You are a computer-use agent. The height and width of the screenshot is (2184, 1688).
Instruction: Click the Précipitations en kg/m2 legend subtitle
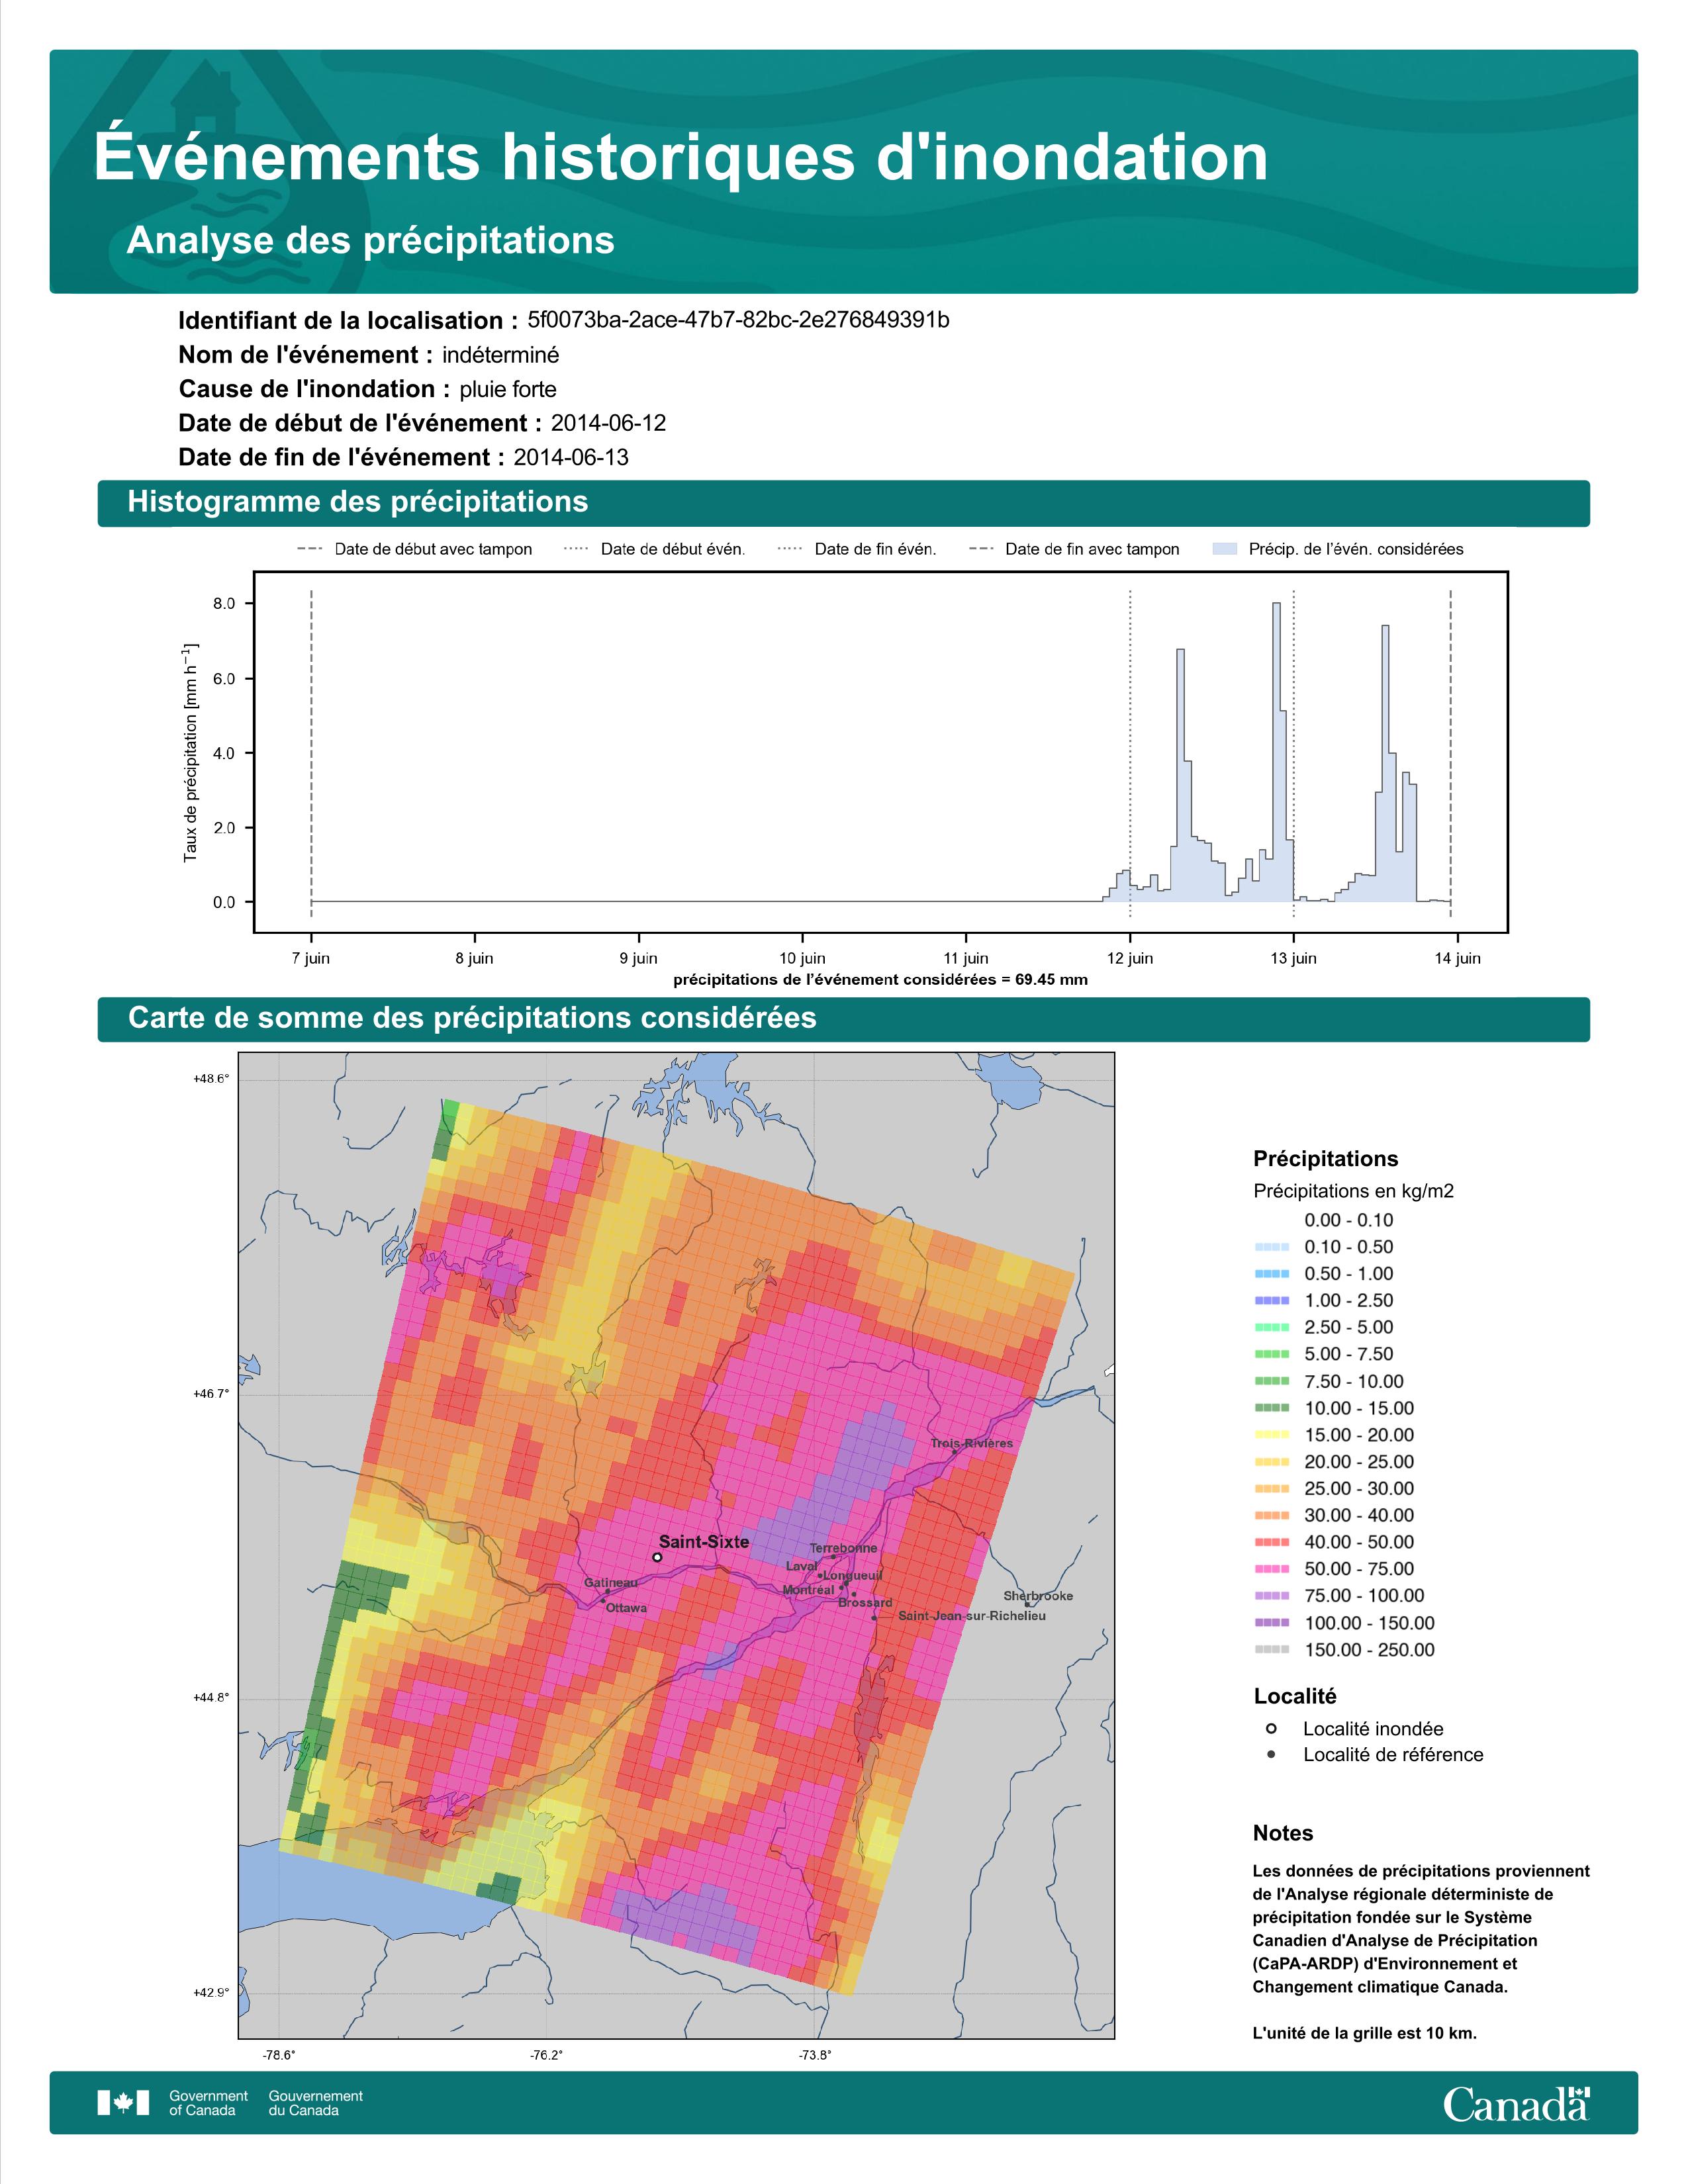[1353, 1191]
